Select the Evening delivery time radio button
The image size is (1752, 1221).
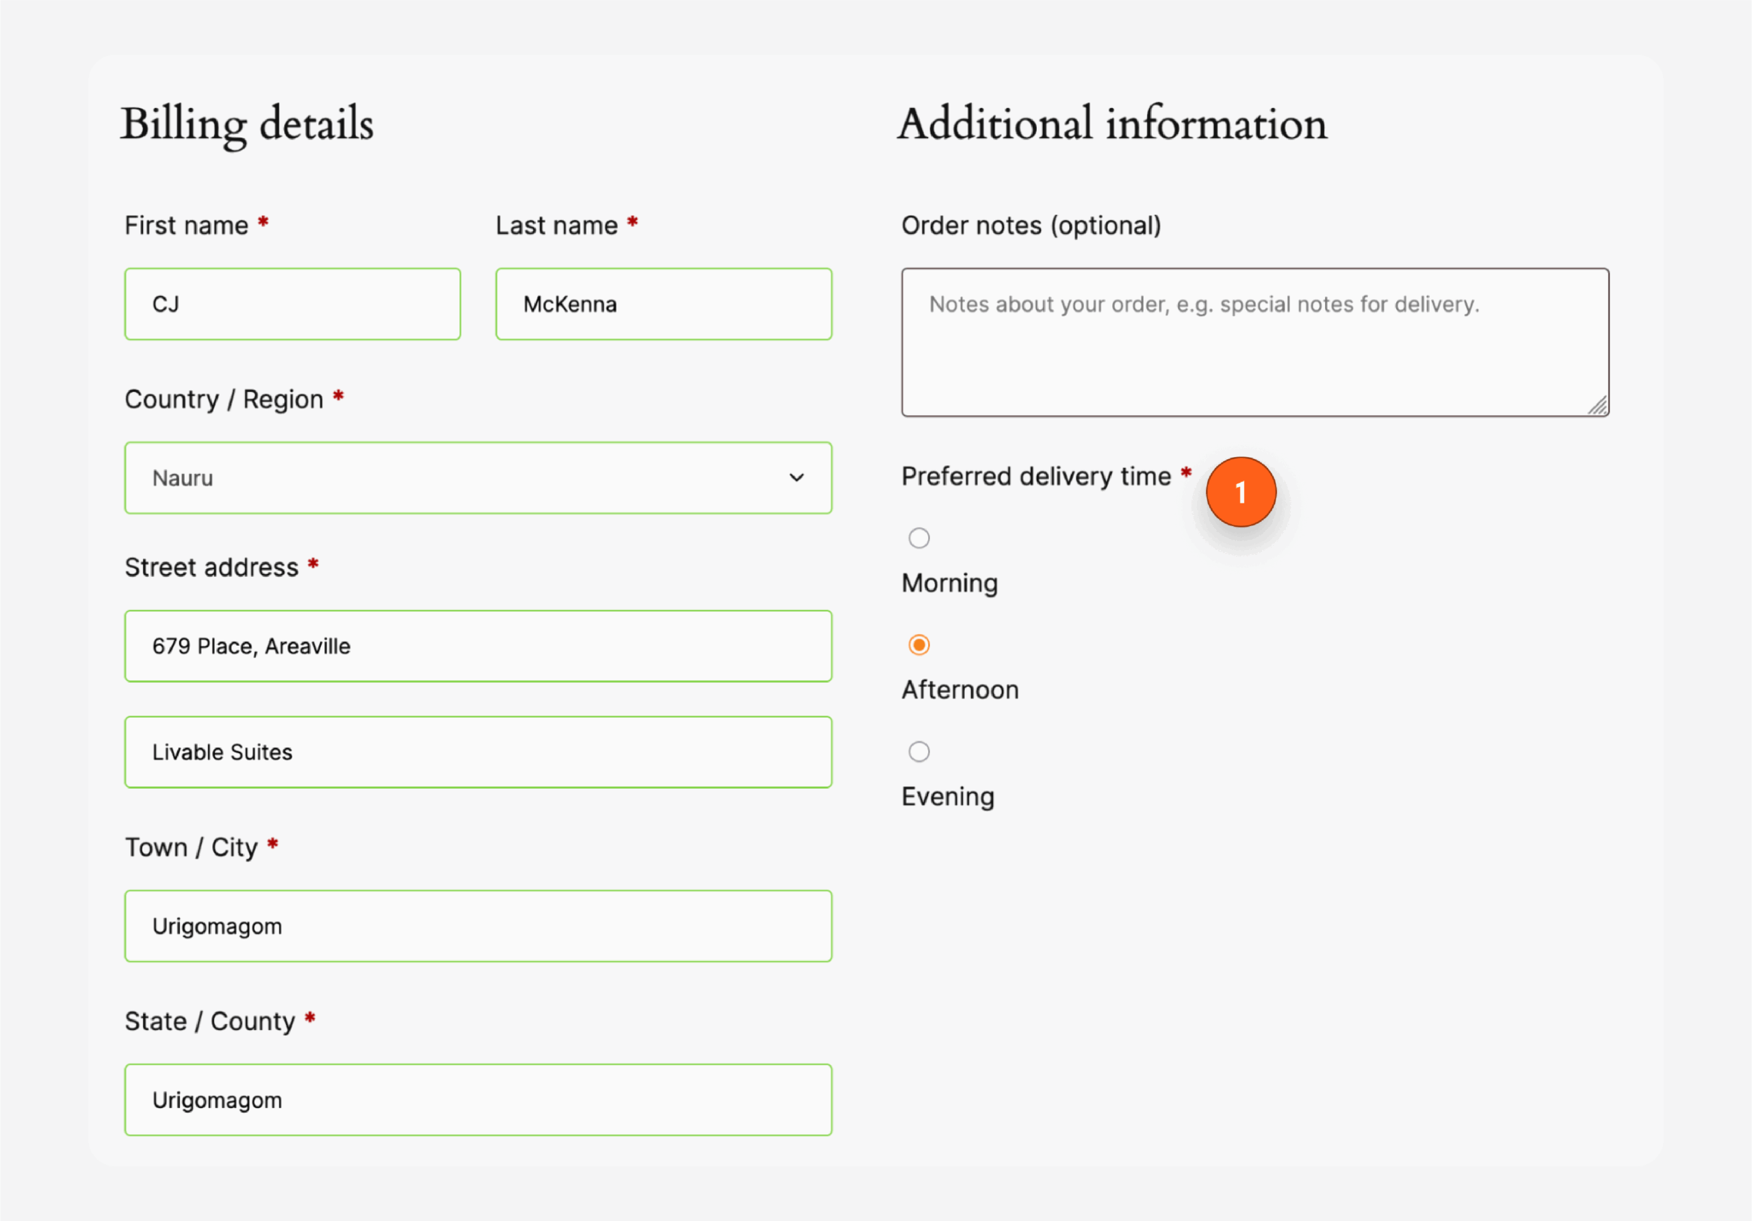[x=920, y=751]
